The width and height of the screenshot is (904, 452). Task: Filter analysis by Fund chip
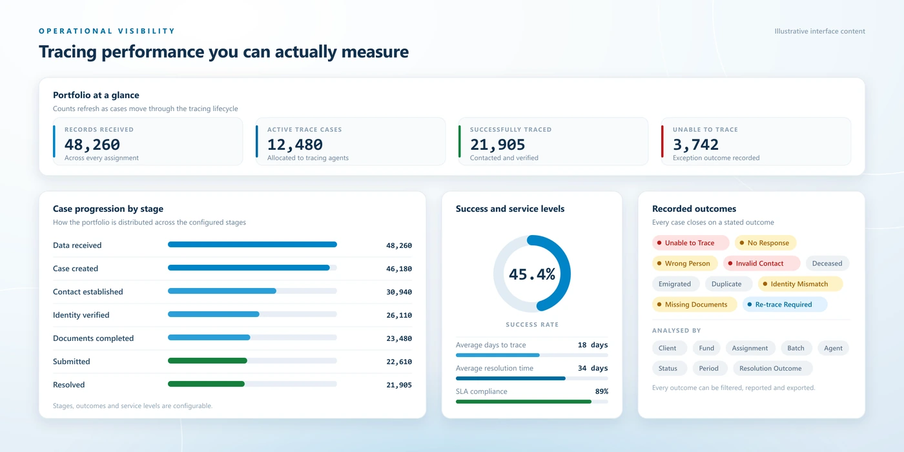click(706, 348)
